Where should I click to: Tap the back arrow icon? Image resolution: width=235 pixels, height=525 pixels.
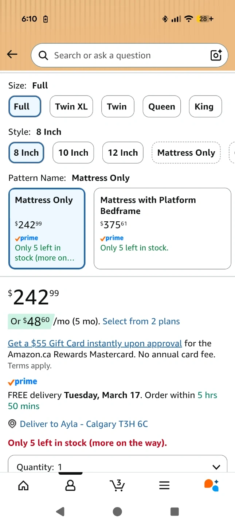(12, 55)
